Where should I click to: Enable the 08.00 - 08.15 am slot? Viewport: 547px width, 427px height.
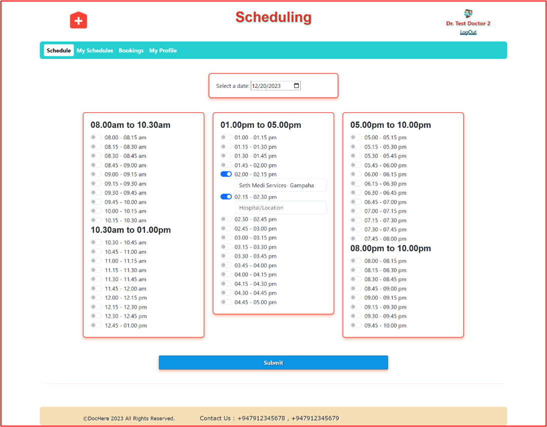point(96,137)
